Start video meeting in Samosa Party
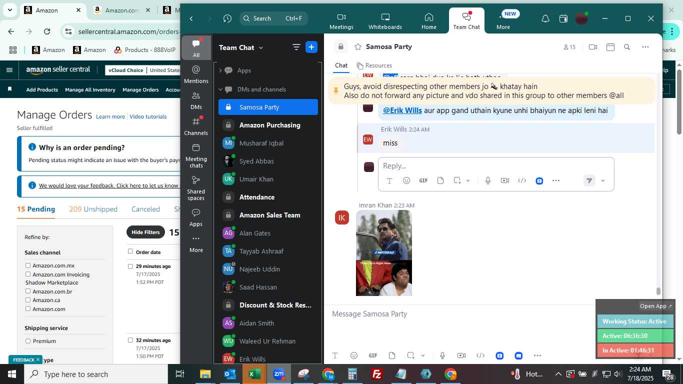This screenshot has height=384, width=683. click(593, 47)
